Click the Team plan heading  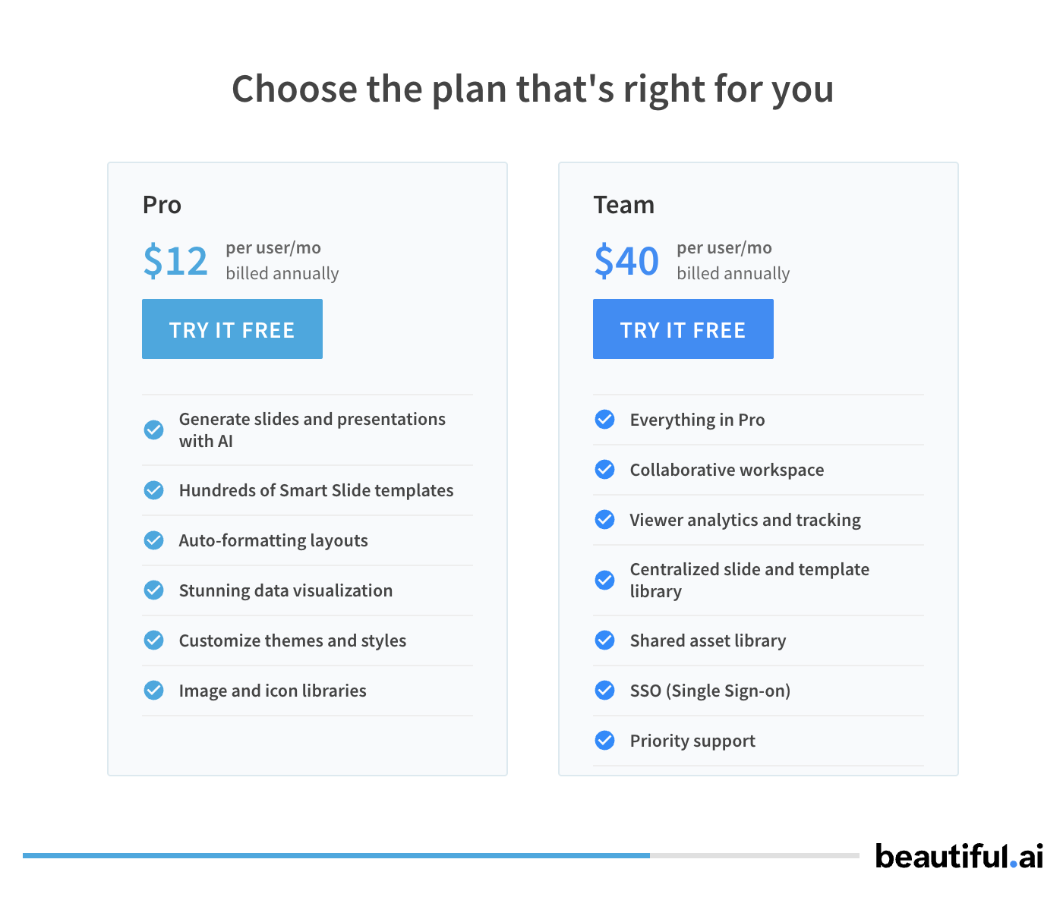tap(623, 205)
